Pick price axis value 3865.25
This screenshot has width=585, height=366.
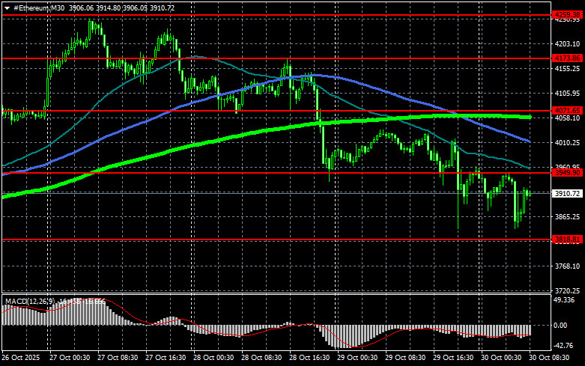[568, 216]
